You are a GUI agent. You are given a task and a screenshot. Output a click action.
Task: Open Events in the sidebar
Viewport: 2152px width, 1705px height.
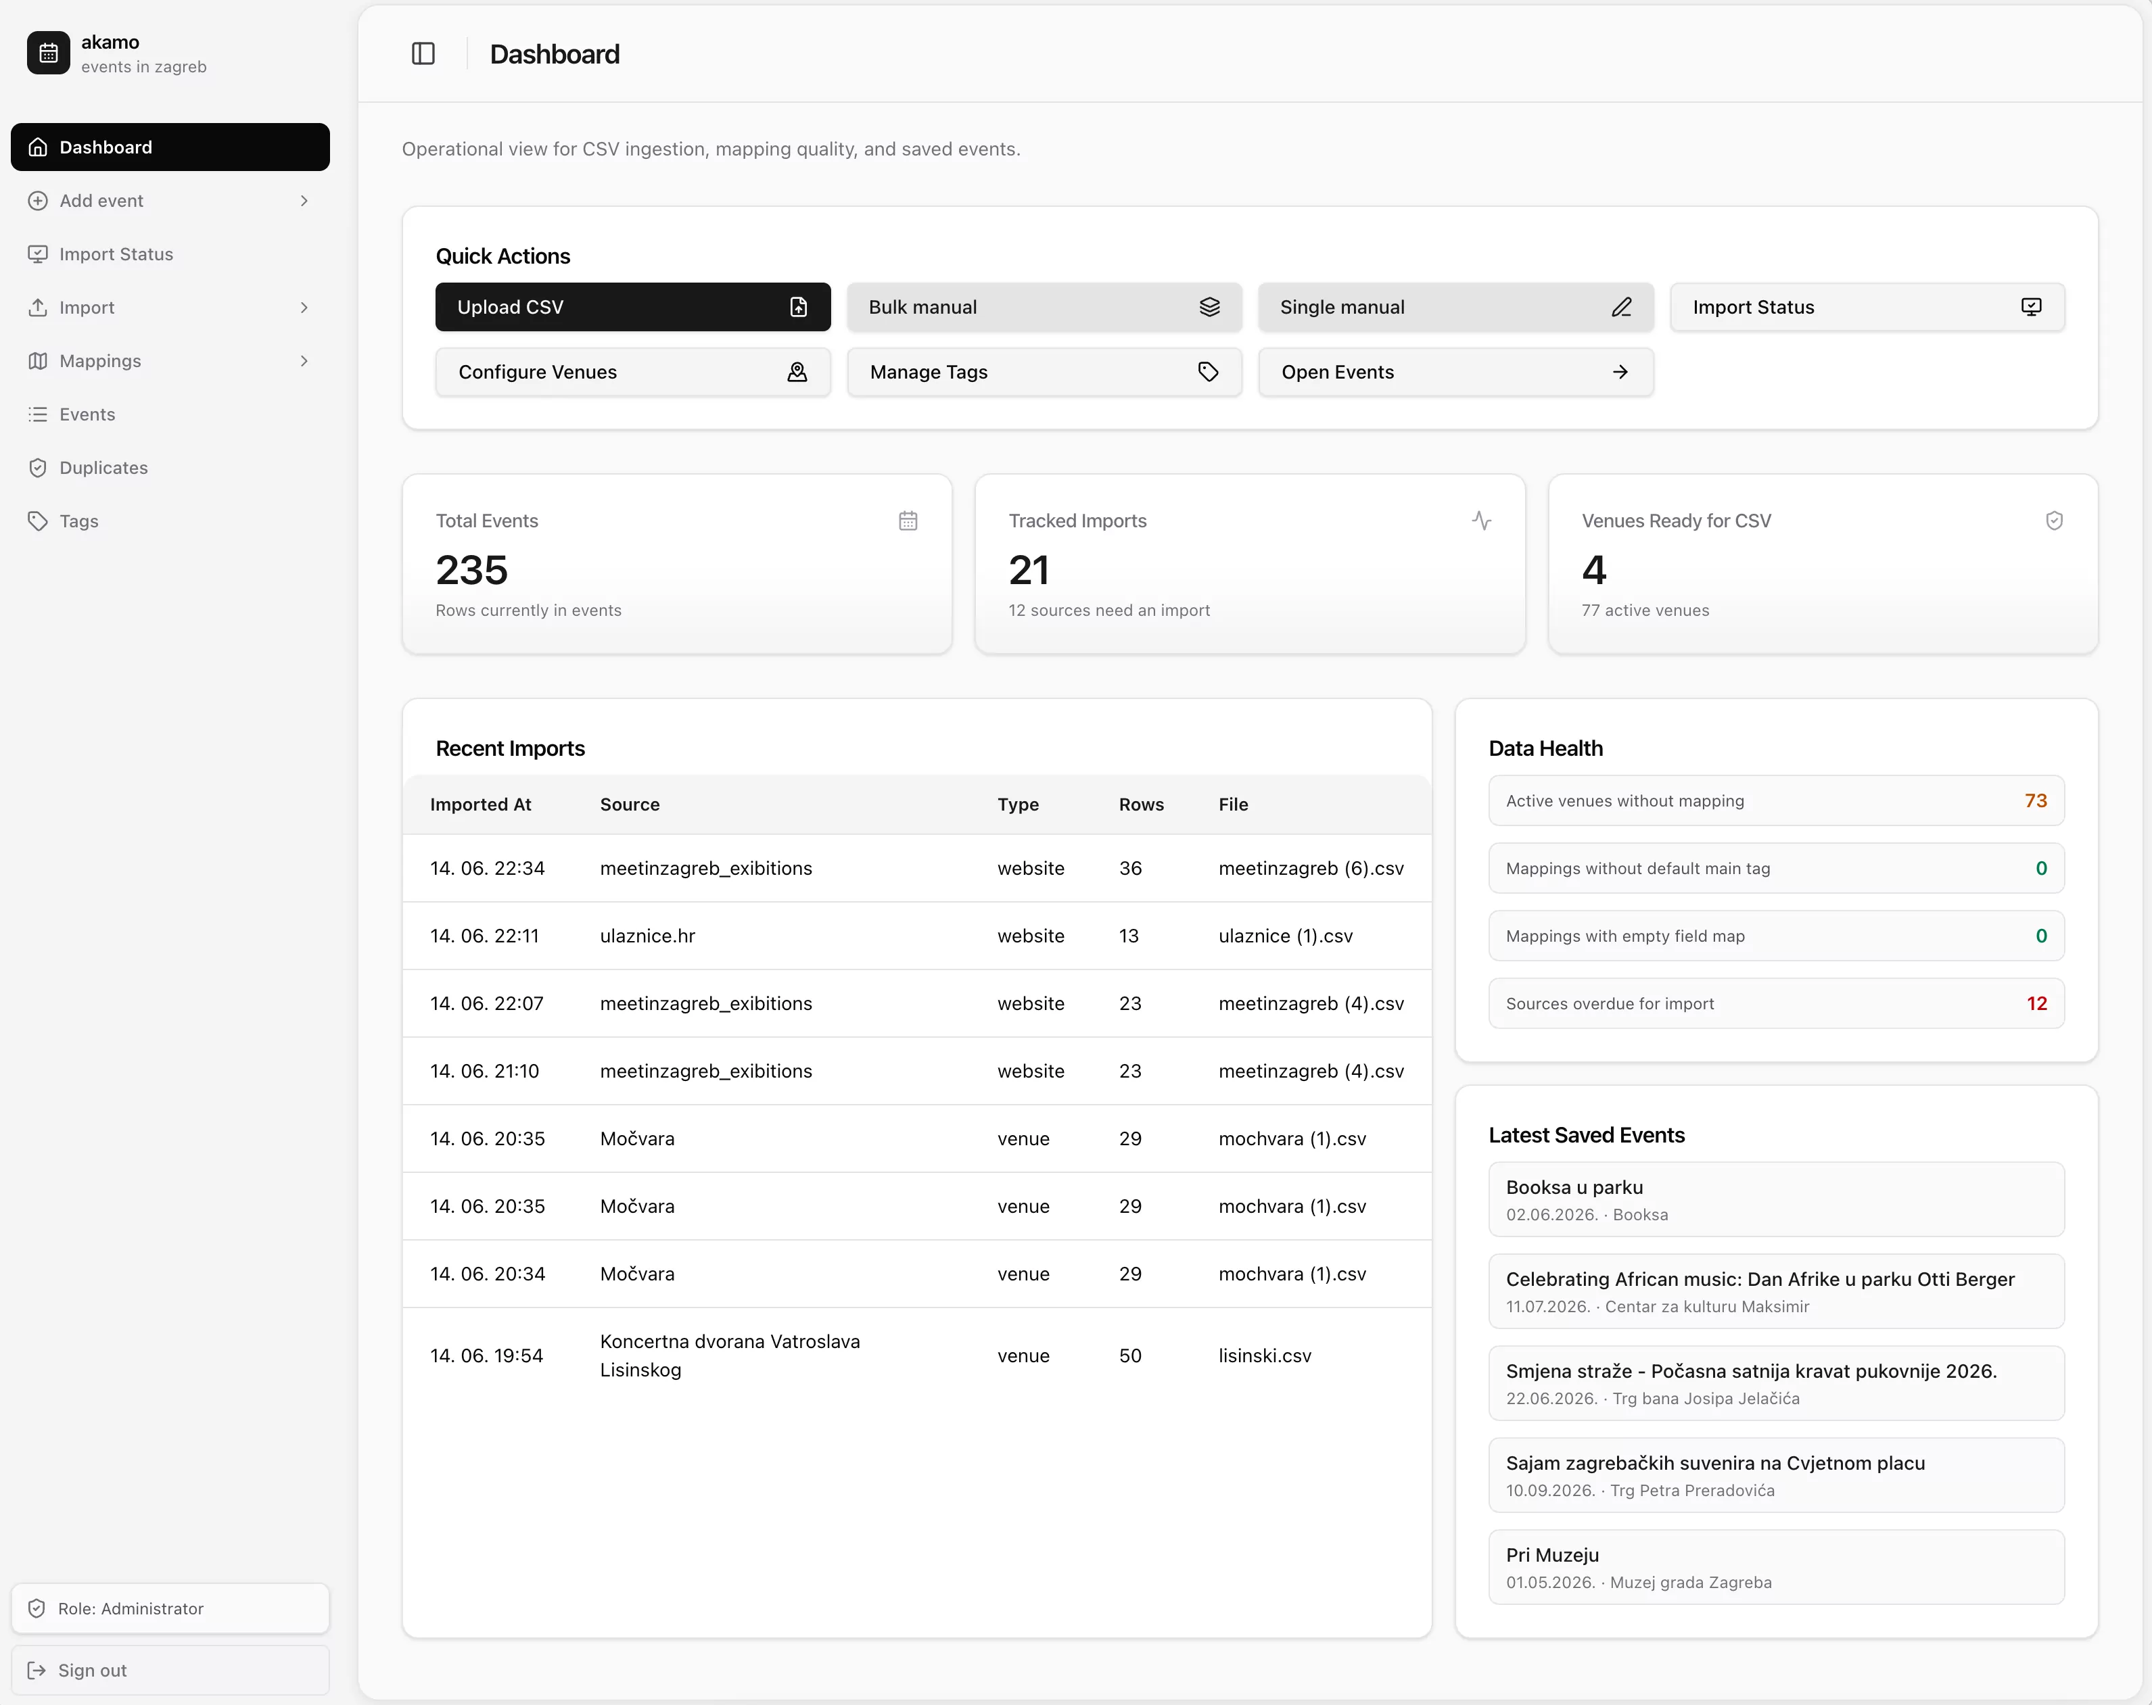[170, 414]
